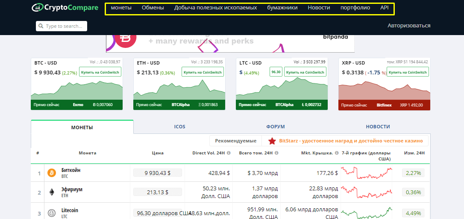The width and height of the screenshot is (464, 219).
Task: Click the BTC - USD chart area
Action: point(76,89)
